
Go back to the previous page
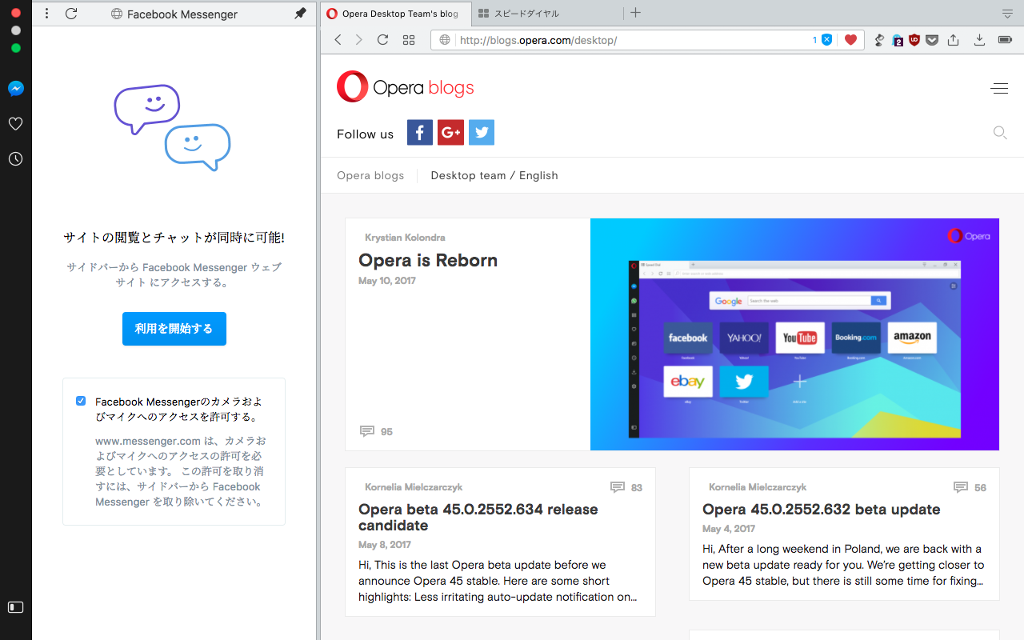coord(338,40)
